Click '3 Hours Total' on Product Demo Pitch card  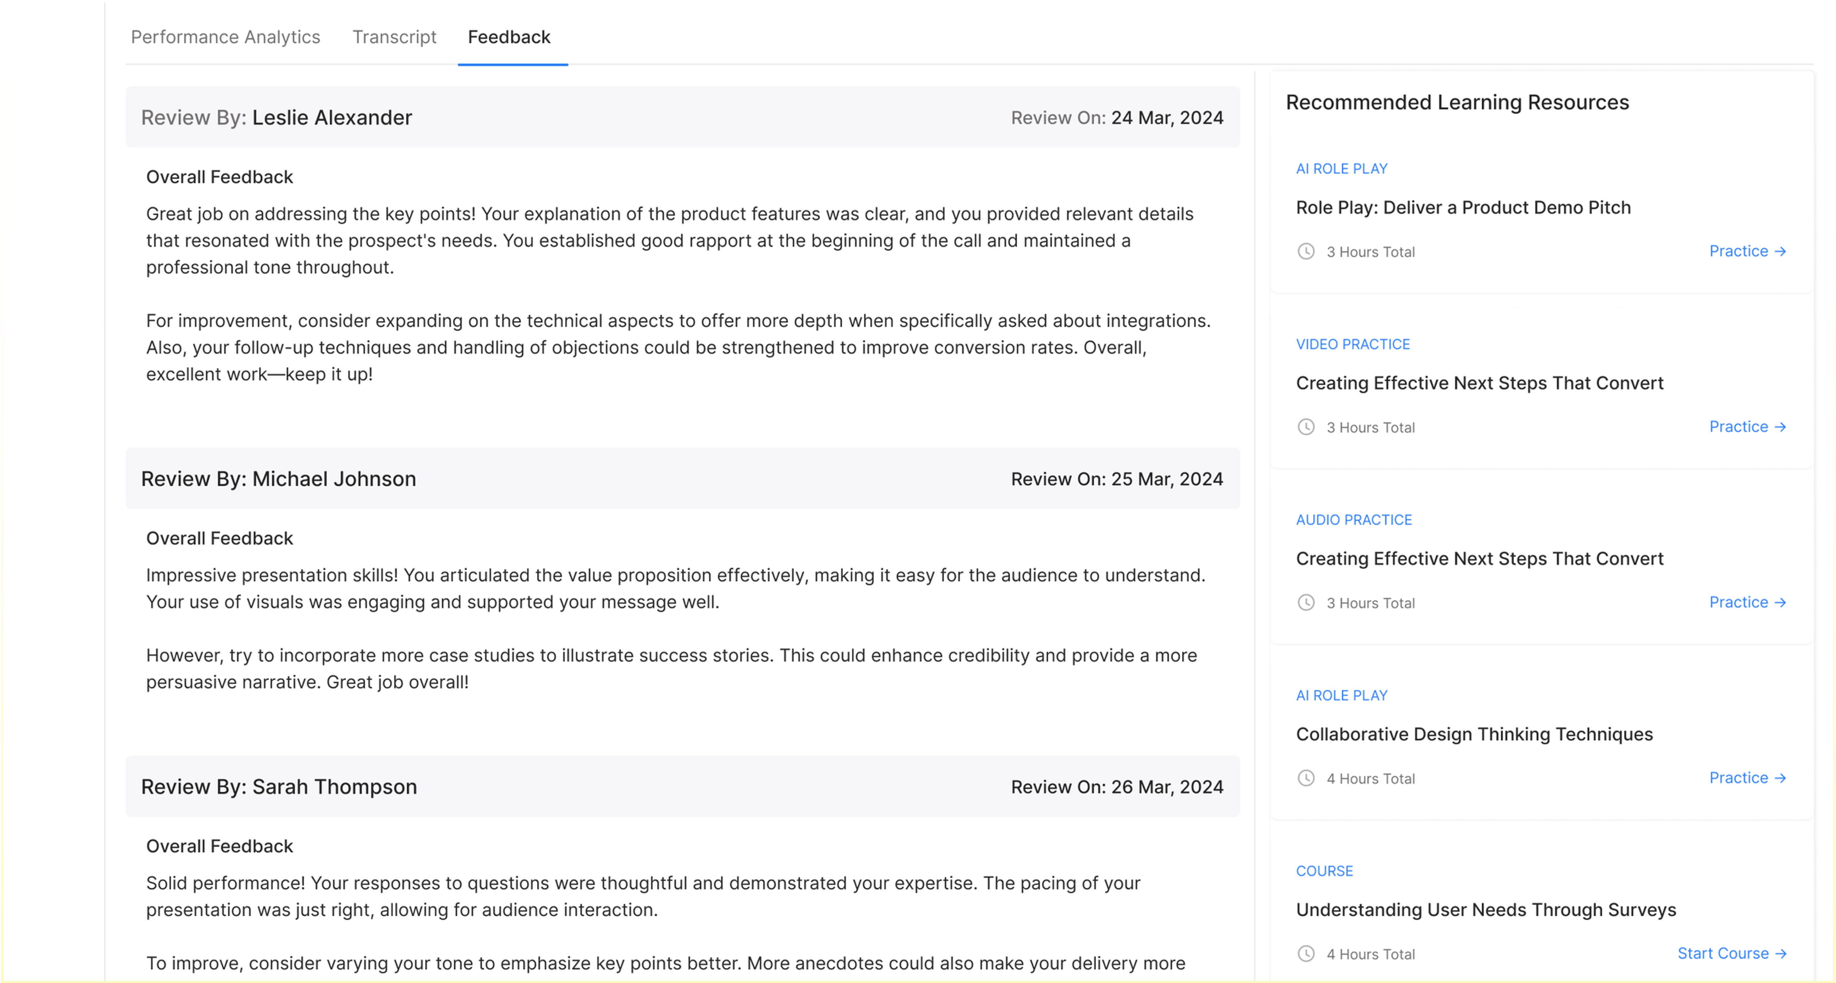(1371, 252)
